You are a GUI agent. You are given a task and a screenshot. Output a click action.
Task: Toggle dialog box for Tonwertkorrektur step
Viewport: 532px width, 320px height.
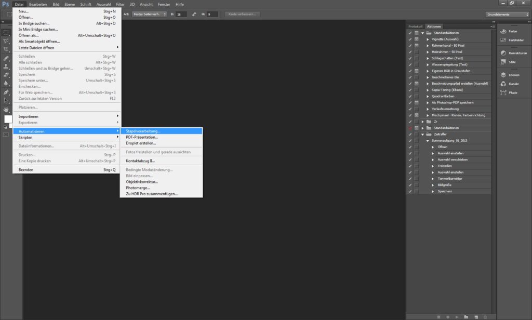[416, 178]
